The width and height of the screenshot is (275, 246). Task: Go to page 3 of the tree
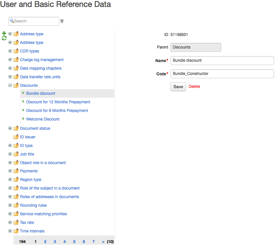coord(55,242)
